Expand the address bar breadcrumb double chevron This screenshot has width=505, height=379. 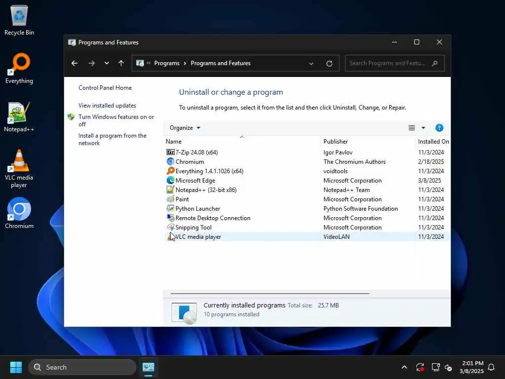(x=148, y=63)
